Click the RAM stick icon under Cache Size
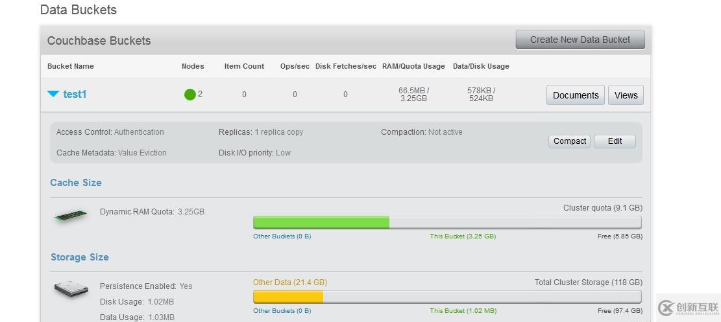Viewport: 721px width, 322px height. coord(71,216)
